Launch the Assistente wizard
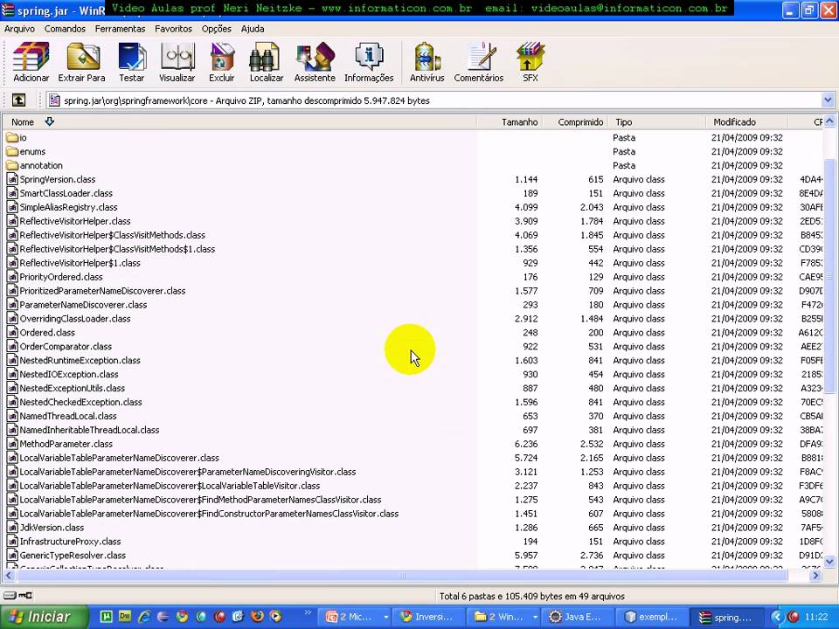The image size is (839, 629). 315,62
